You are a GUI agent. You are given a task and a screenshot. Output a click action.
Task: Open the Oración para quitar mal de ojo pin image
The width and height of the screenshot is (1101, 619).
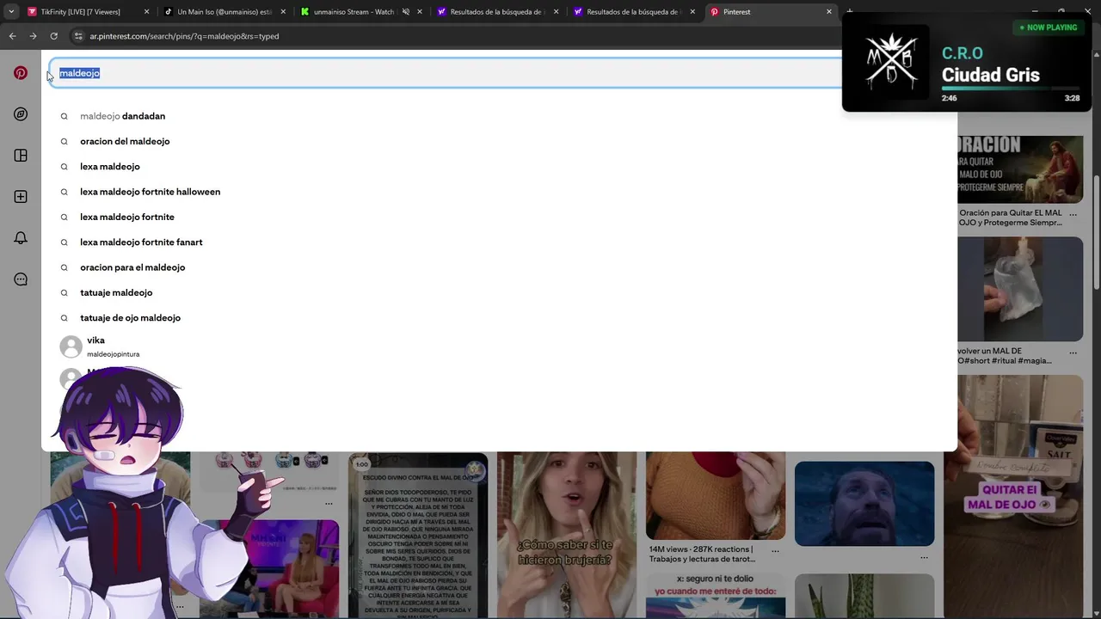click(1020, 169)
